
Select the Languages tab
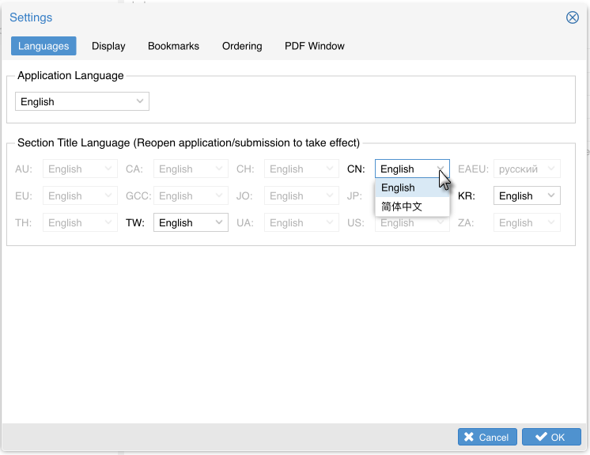[43, 46]
